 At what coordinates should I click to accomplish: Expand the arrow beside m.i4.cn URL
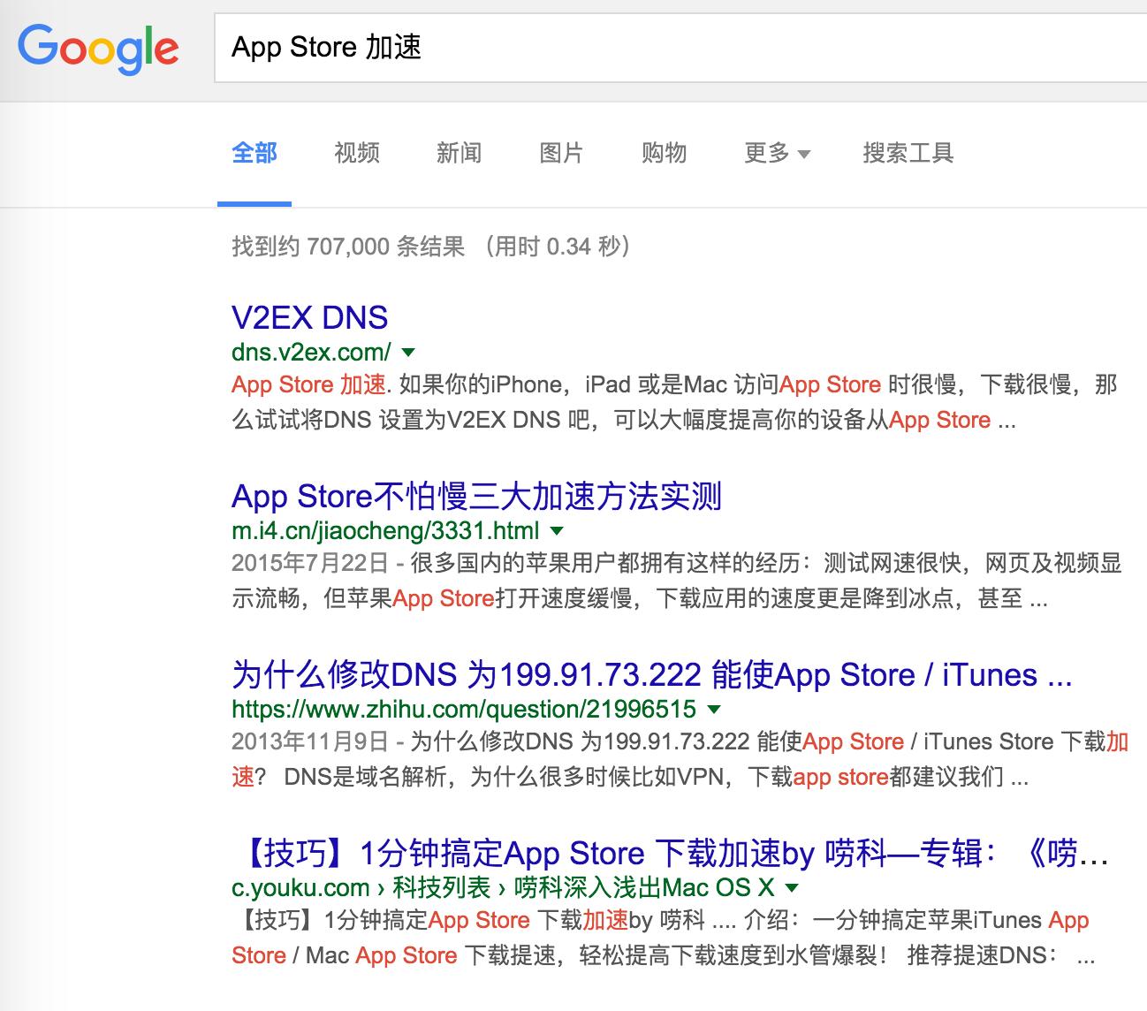tap(557, 531)
